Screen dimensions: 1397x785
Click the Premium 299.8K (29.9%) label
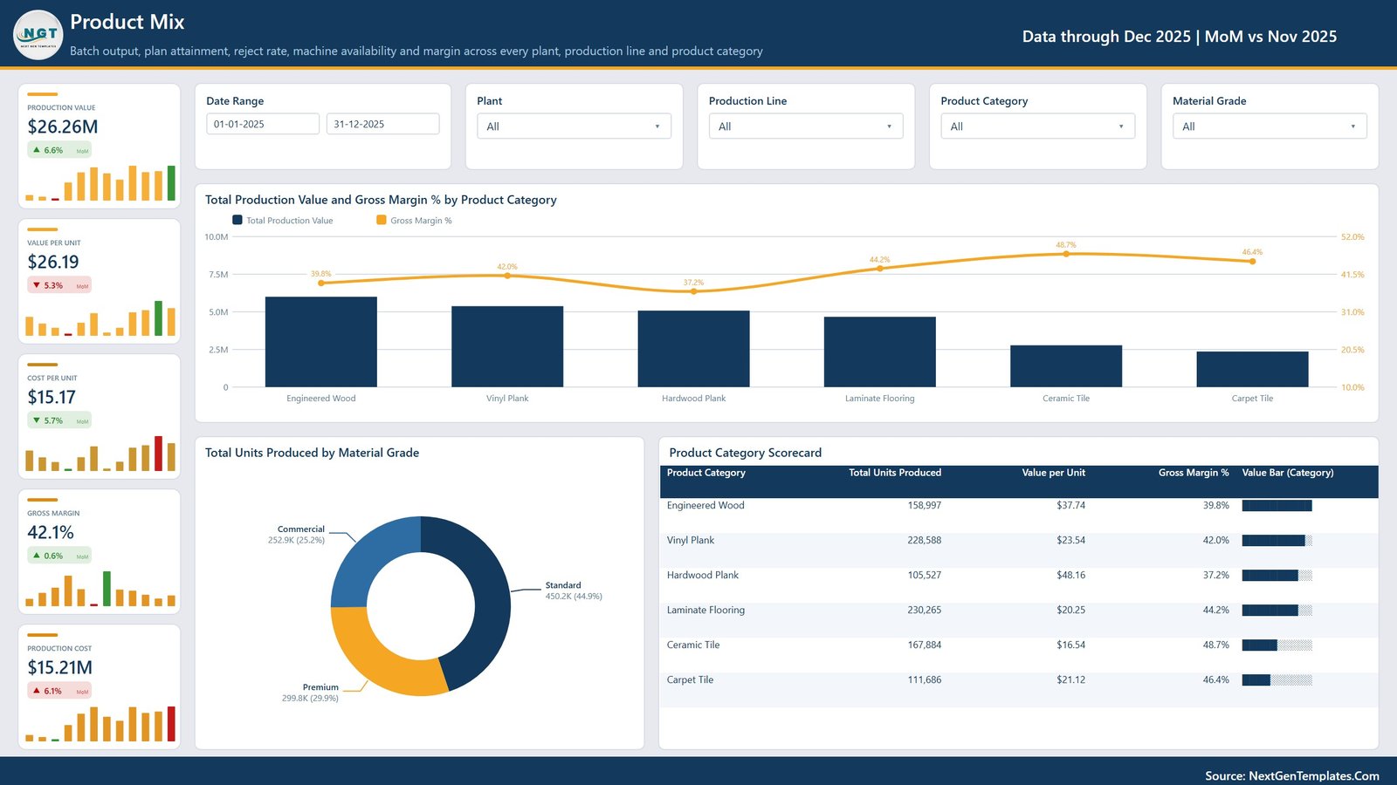point(310,693)
